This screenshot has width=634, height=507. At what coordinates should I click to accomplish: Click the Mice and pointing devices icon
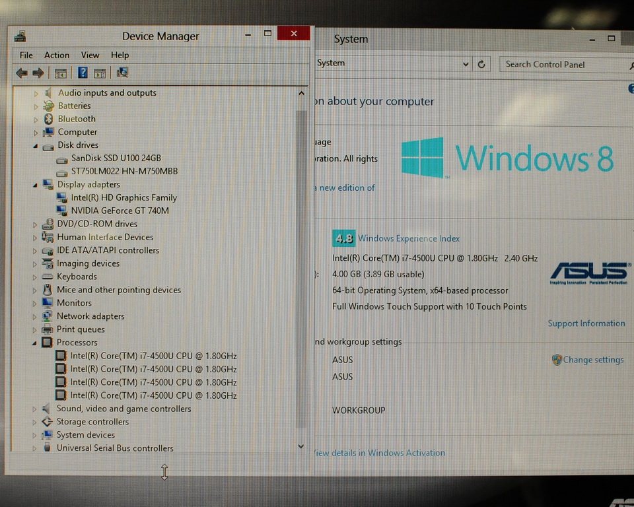(x=48, y=290)
